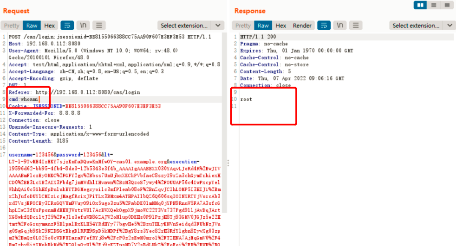
Task: Click the 'Cache-Control: no-store' response header
Action: [274, 65]
